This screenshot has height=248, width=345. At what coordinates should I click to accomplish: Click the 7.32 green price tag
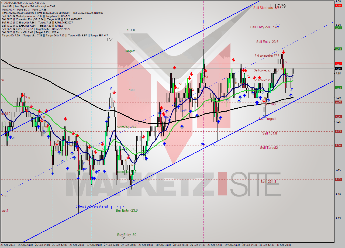pos(338,88)
